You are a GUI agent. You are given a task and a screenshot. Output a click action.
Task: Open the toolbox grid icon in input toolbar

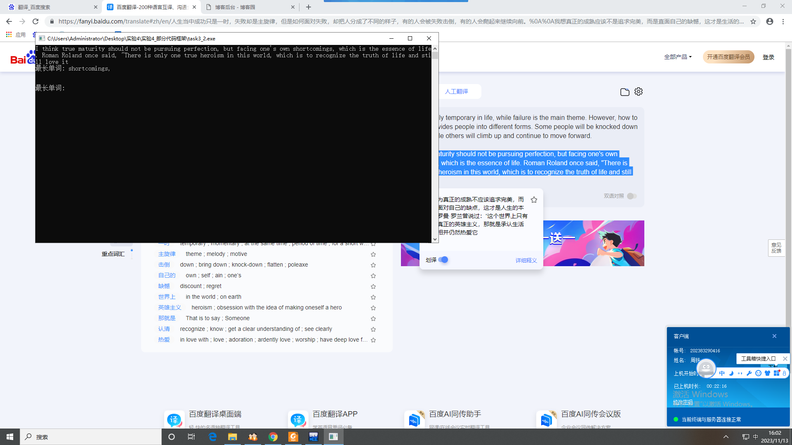pos(776,373)
